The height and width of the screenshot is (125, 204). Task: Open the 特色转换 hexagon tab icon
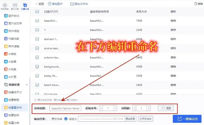click(x=5, y=5)
